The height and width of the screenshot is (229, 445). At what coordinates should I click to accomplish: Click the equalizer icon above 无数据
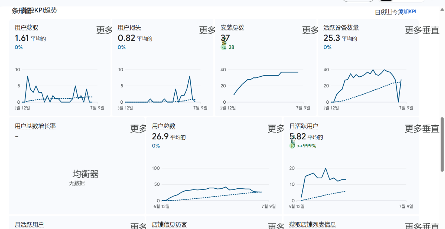point(86,174)
